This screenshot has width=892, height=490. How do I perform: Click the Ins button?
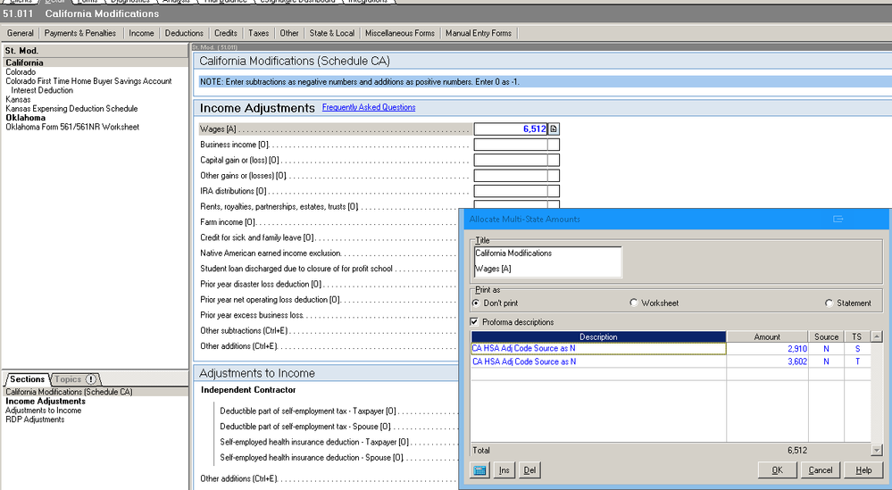pyautogui.click(x=504, y=470)
